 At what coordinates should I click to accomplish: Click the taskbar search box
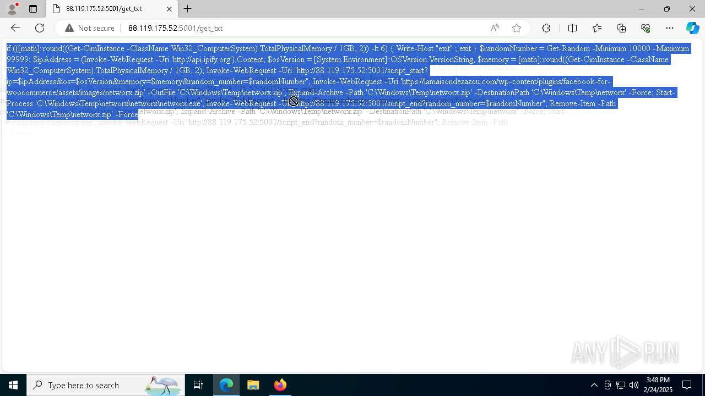(106, 385)
